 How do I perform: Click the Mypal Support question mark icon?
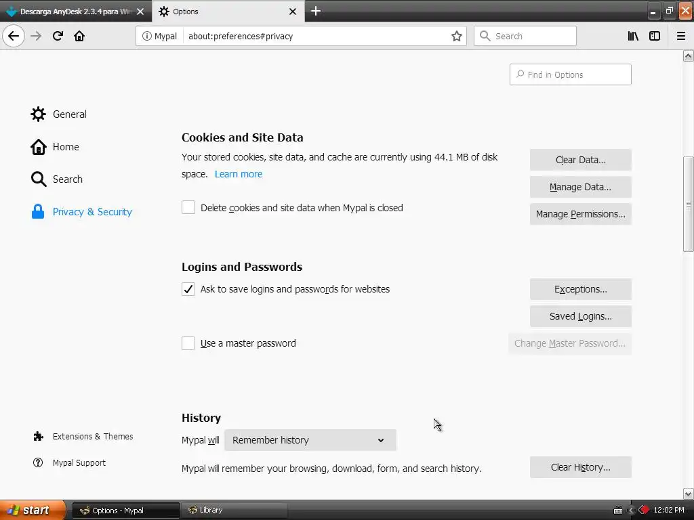pyautogui.click(x=38, y=462)
